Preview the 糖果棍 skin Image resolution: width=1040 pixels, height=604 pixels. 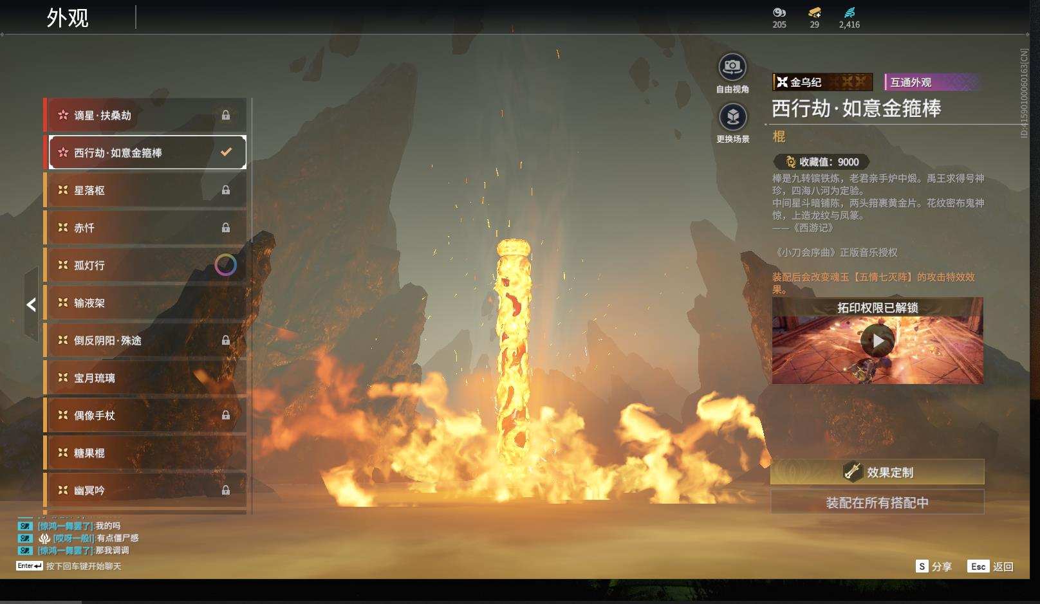coord(145,452)
